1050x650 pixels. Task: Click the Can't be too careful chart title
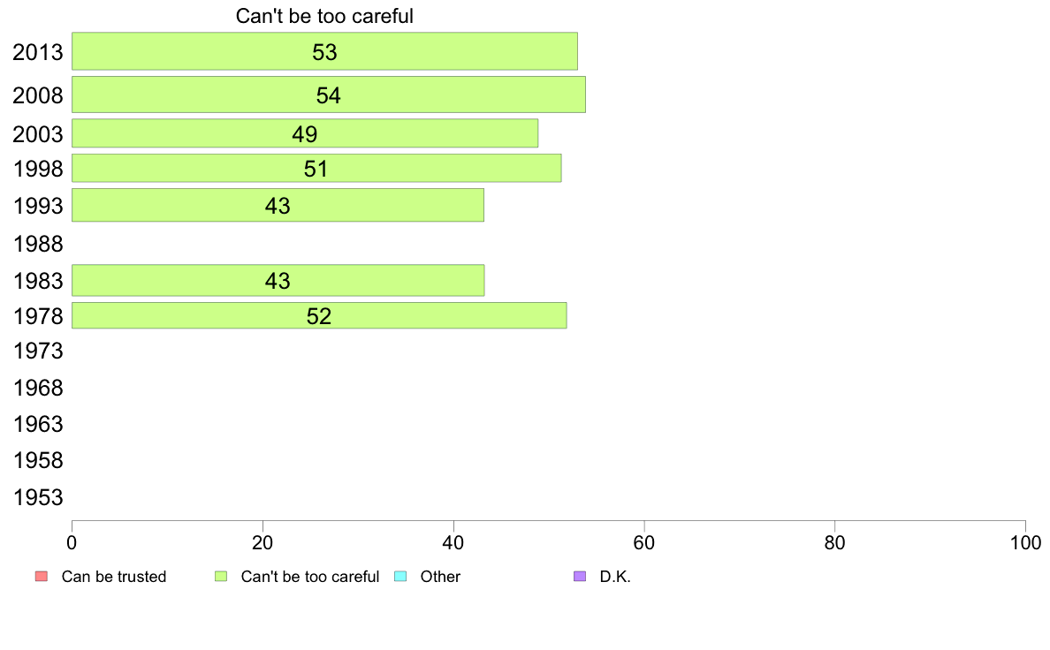coord(324,16)
